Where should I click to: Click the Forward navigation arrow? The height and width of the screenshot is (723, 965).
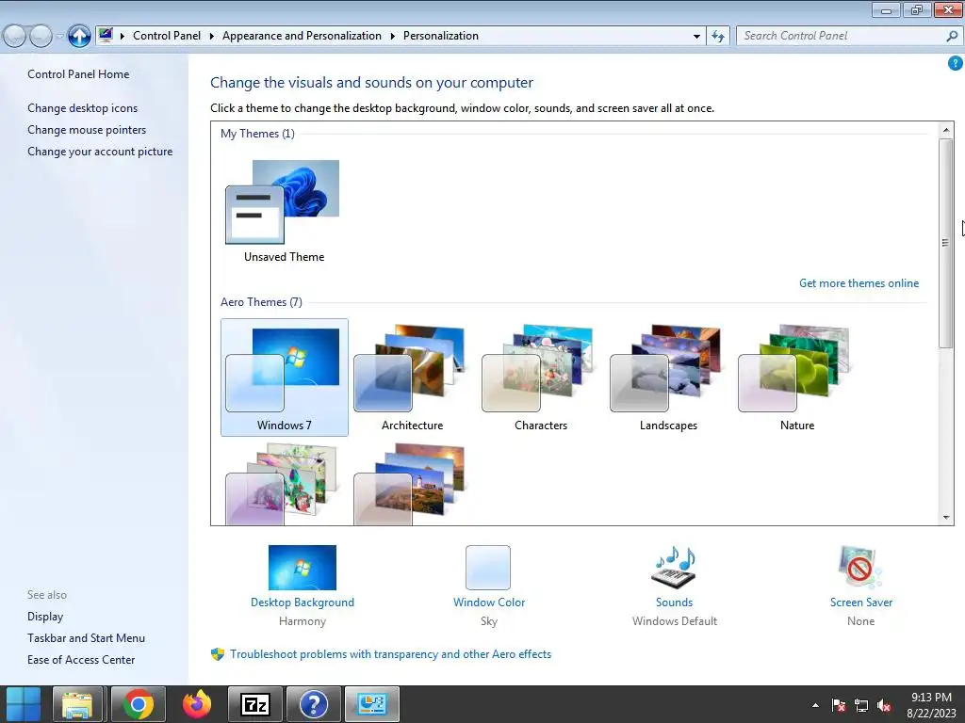(x=41, y=37)
